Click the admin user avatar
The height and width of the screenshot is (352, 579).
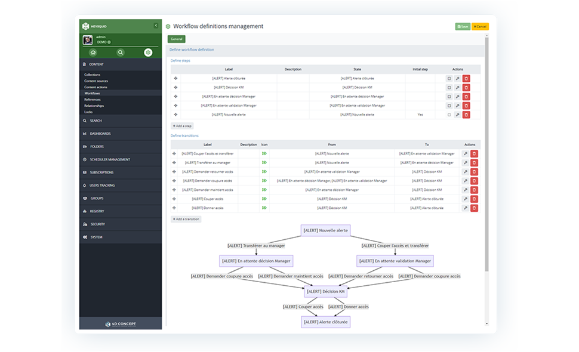[x=88, y=40]
